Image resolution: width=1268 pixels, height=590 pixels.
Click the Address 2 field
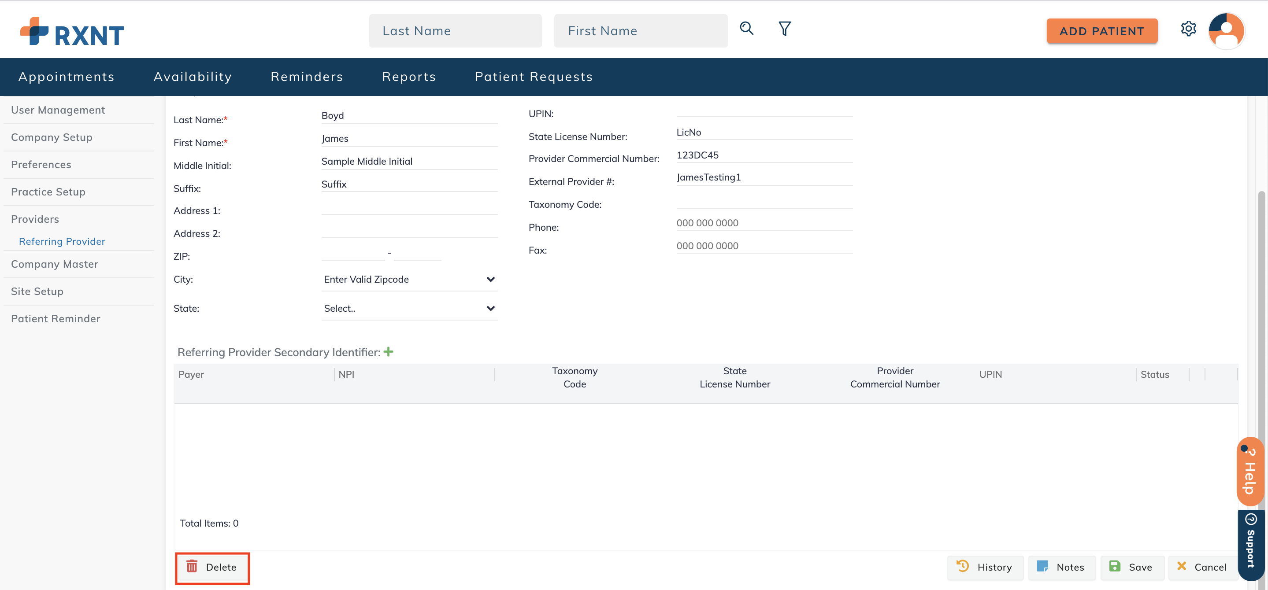(x=410, y=230)
